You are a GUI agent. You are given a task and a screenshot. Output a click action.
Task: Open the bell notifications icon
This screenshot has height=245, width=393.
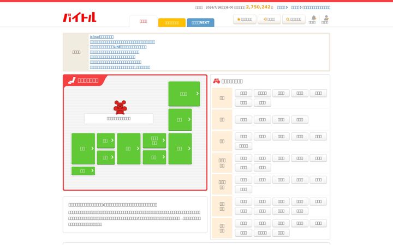pos(313,18)
